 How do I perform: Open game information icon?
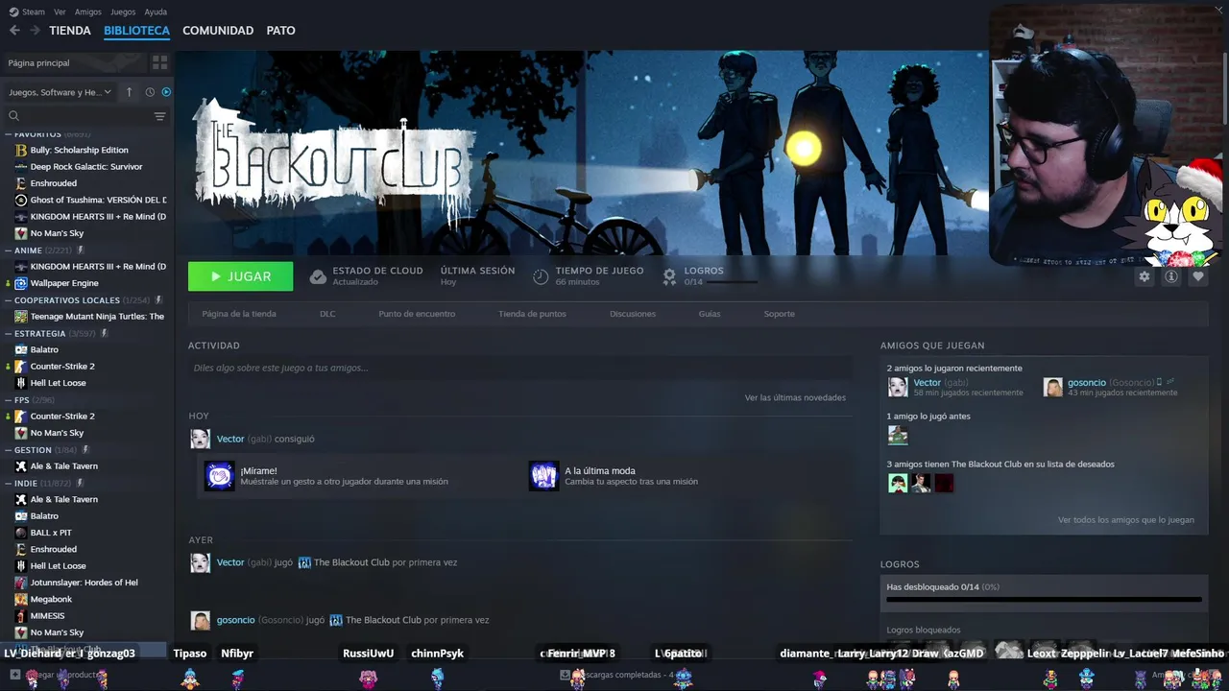click(x=1170, y=276)
